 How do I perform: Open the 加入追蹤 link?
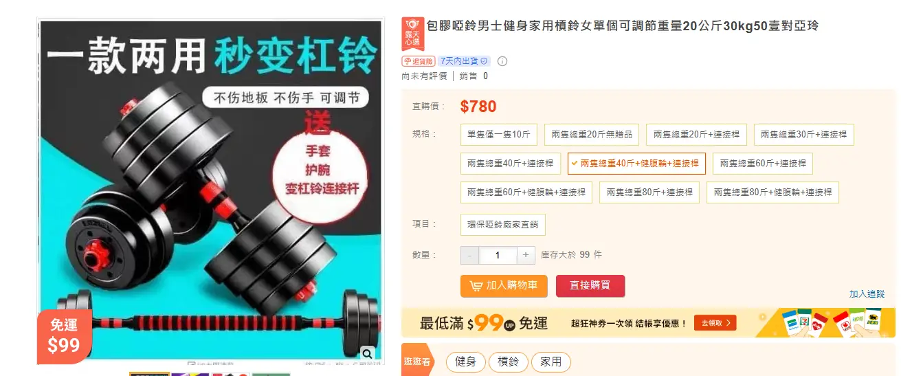coord(867,294)
